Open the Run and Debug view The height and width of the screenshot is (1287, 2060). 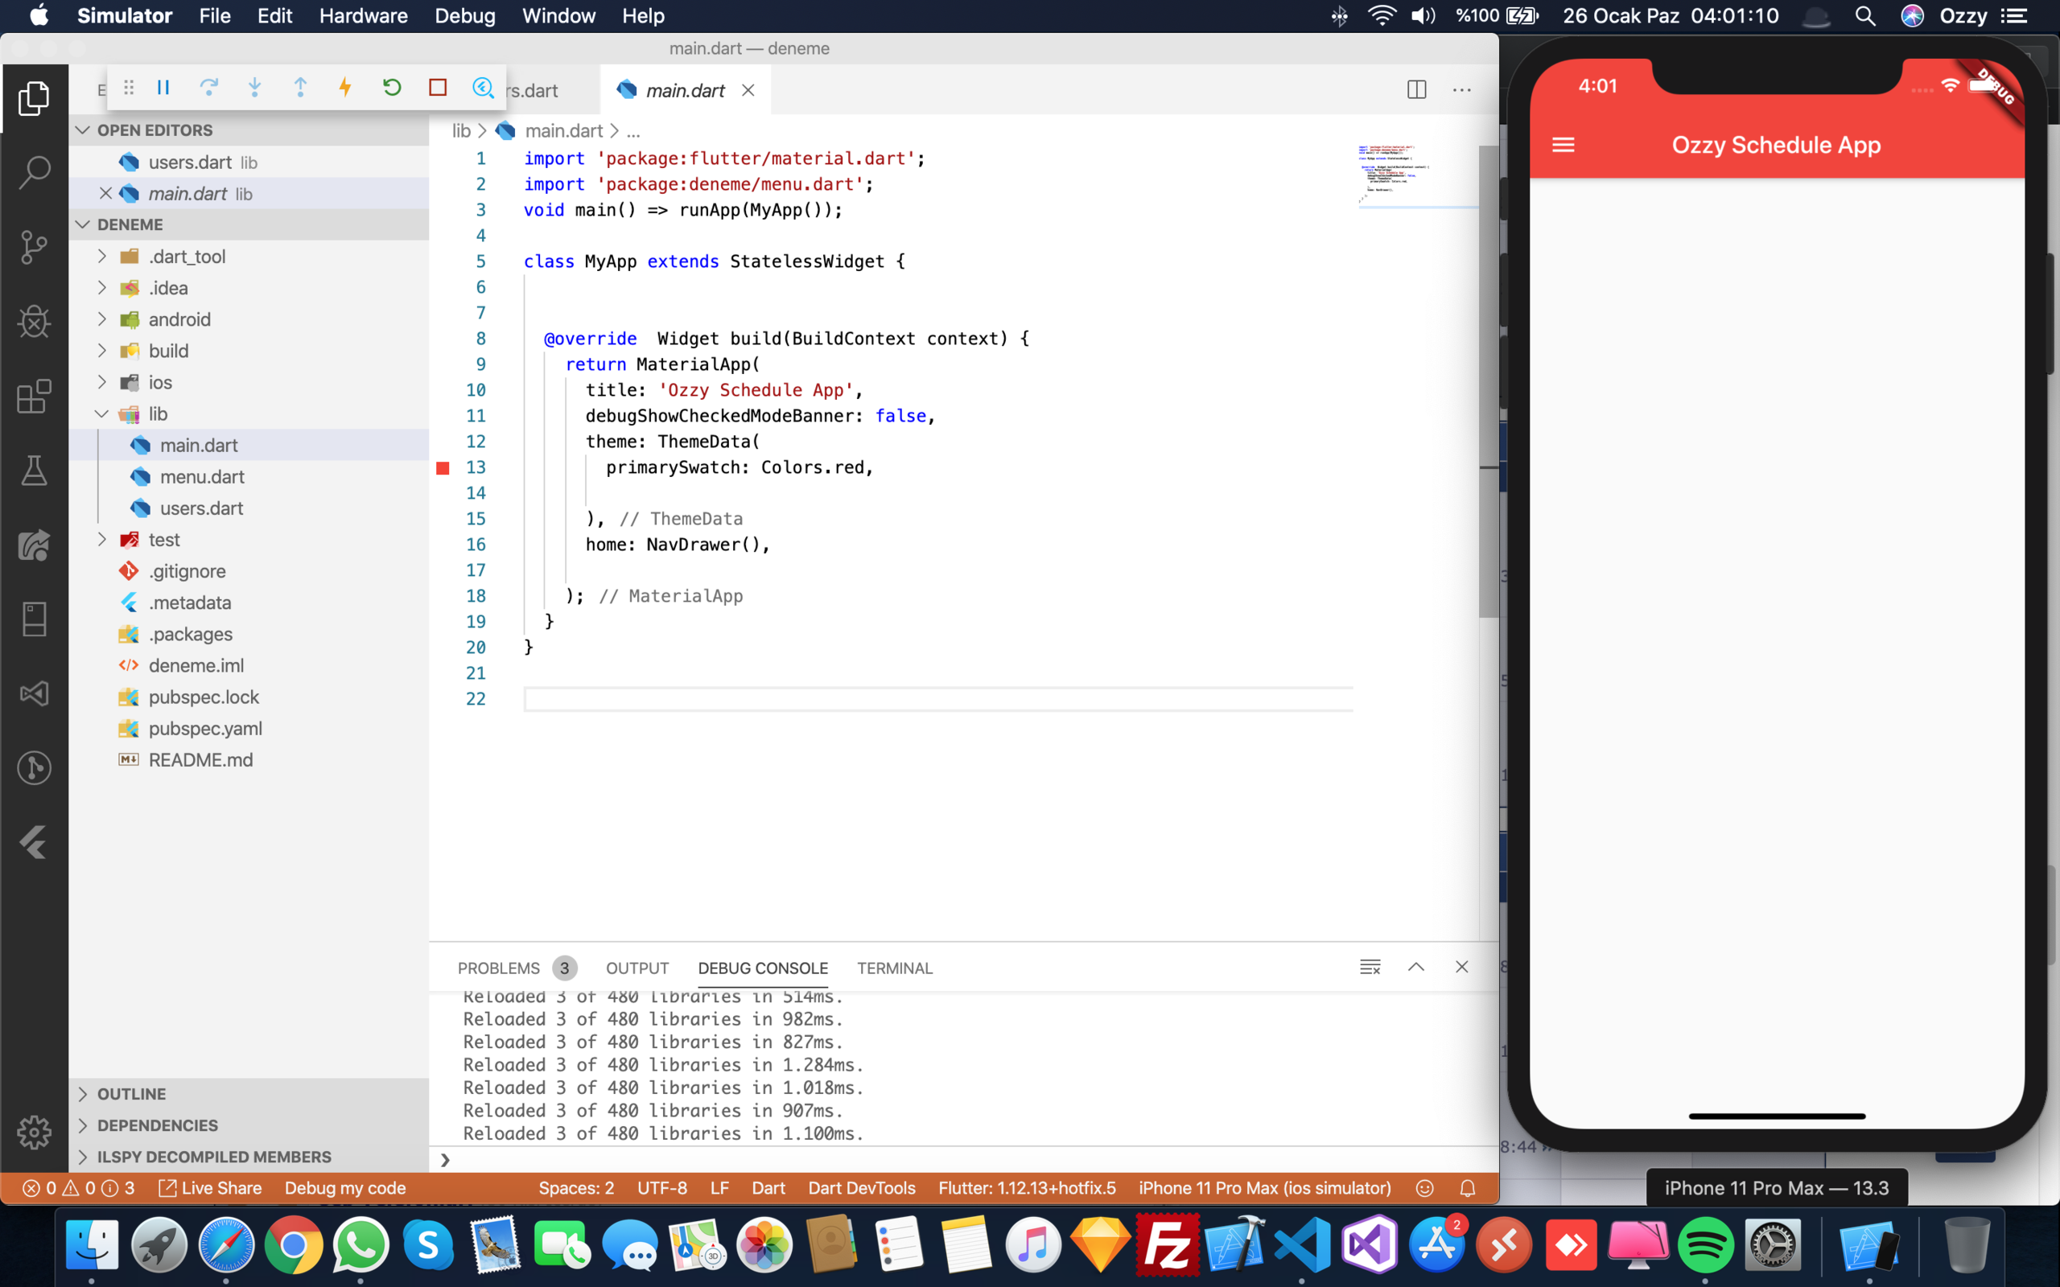tap(34, 322)
